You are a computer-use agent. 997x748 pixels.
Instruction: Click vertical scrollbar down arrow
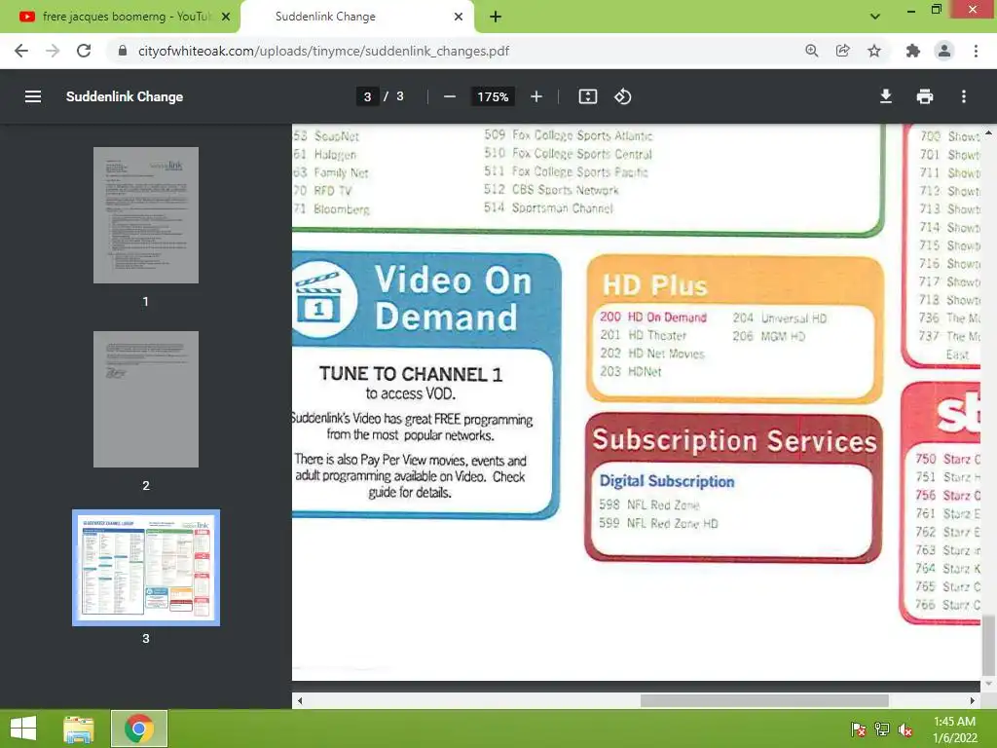[988, 684]
